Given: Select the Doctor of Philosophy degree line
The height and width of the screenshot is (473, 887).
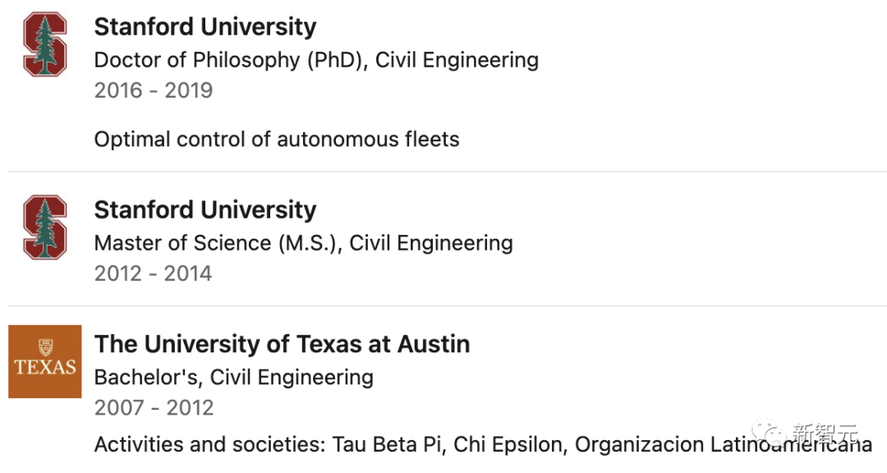Looking at the screenshot, I should [x=316, y=60].
